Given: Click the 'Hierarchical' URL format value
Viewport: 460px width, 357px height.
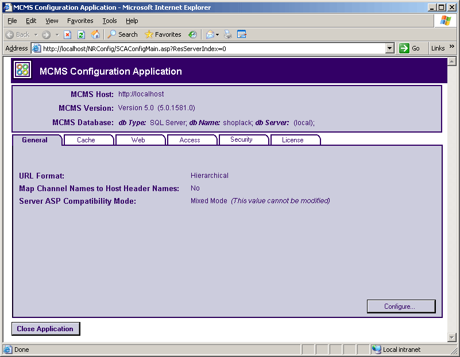Looking at the screenshot, I should coord(210,176).
